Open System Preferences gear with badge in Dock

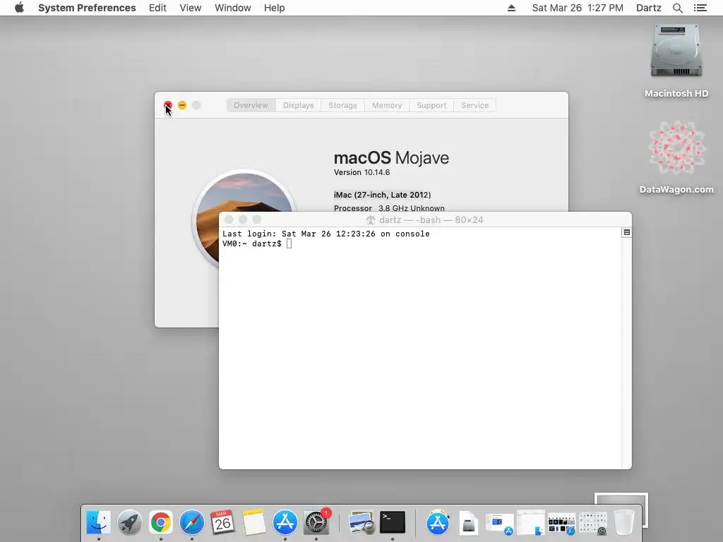coord(316,522)
